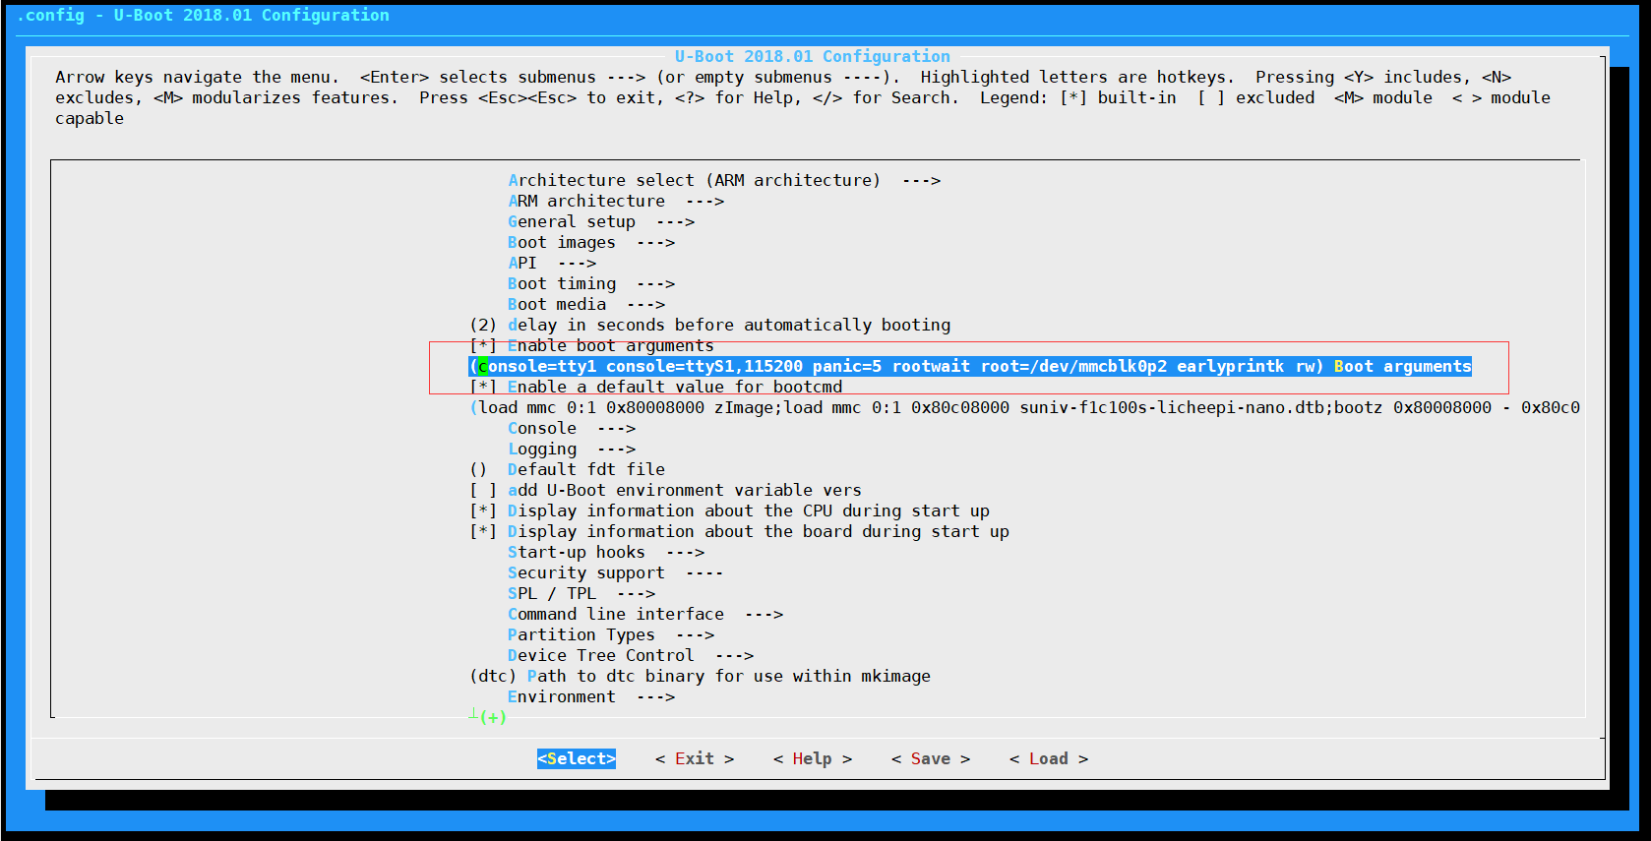The width and height of the screenshot is (1651, 841).
Task: Click the < Save > button
Action: (931, 758)
